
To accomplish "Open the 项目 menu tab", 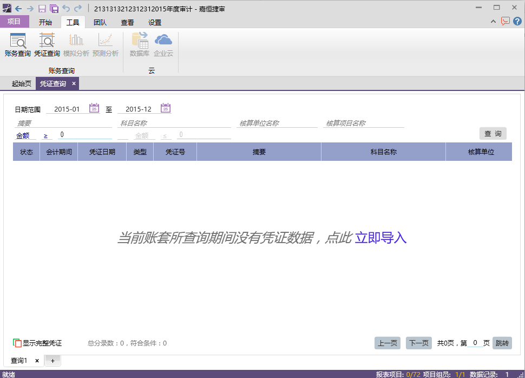I will coord(14,22).
